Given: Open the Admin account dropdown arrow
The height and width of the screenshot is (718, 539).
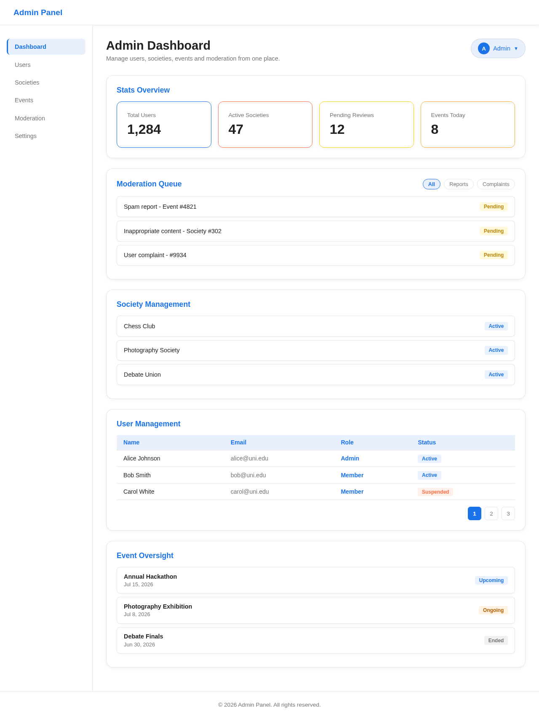Looking at the screenshot, I should 516,48.
